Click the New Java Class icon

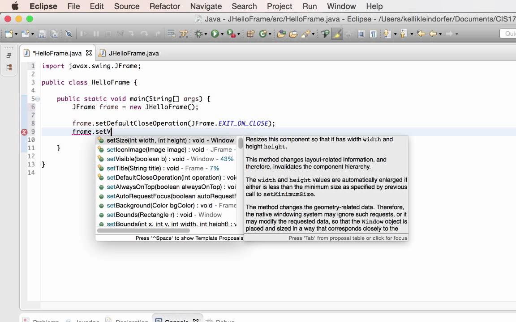pos(263,34)
